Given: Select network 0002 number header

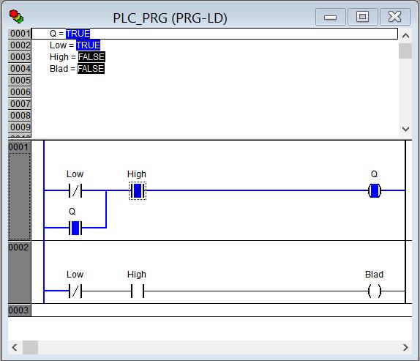Looking at the screenshot, I should click(x=20, y=272).
